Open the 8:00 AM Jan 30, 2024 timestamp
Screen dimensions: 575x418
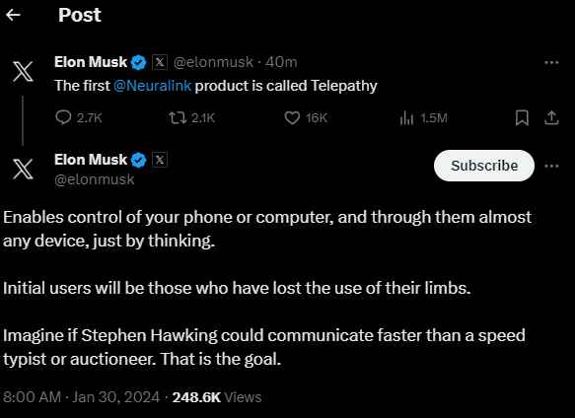click(x=82, y=397)
